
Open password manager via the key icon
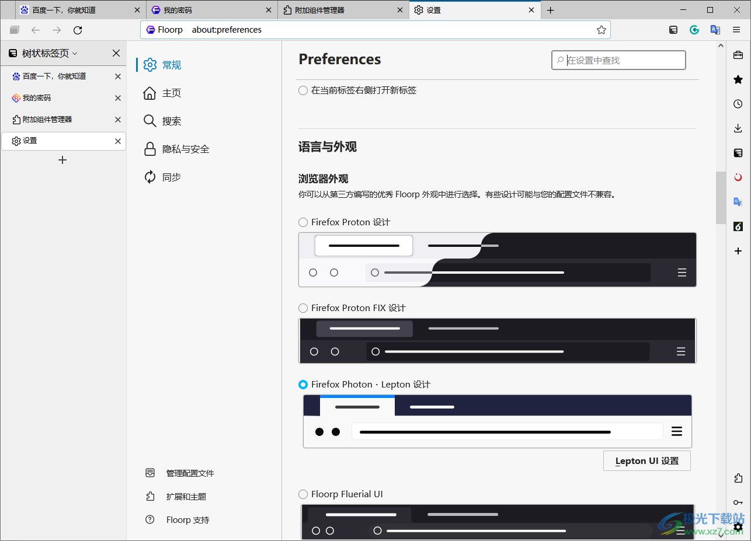coord(738,502)
